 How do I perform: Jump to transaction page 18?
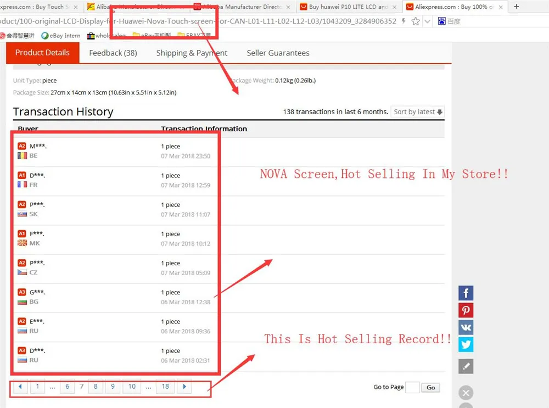click(x=165, y=386)
